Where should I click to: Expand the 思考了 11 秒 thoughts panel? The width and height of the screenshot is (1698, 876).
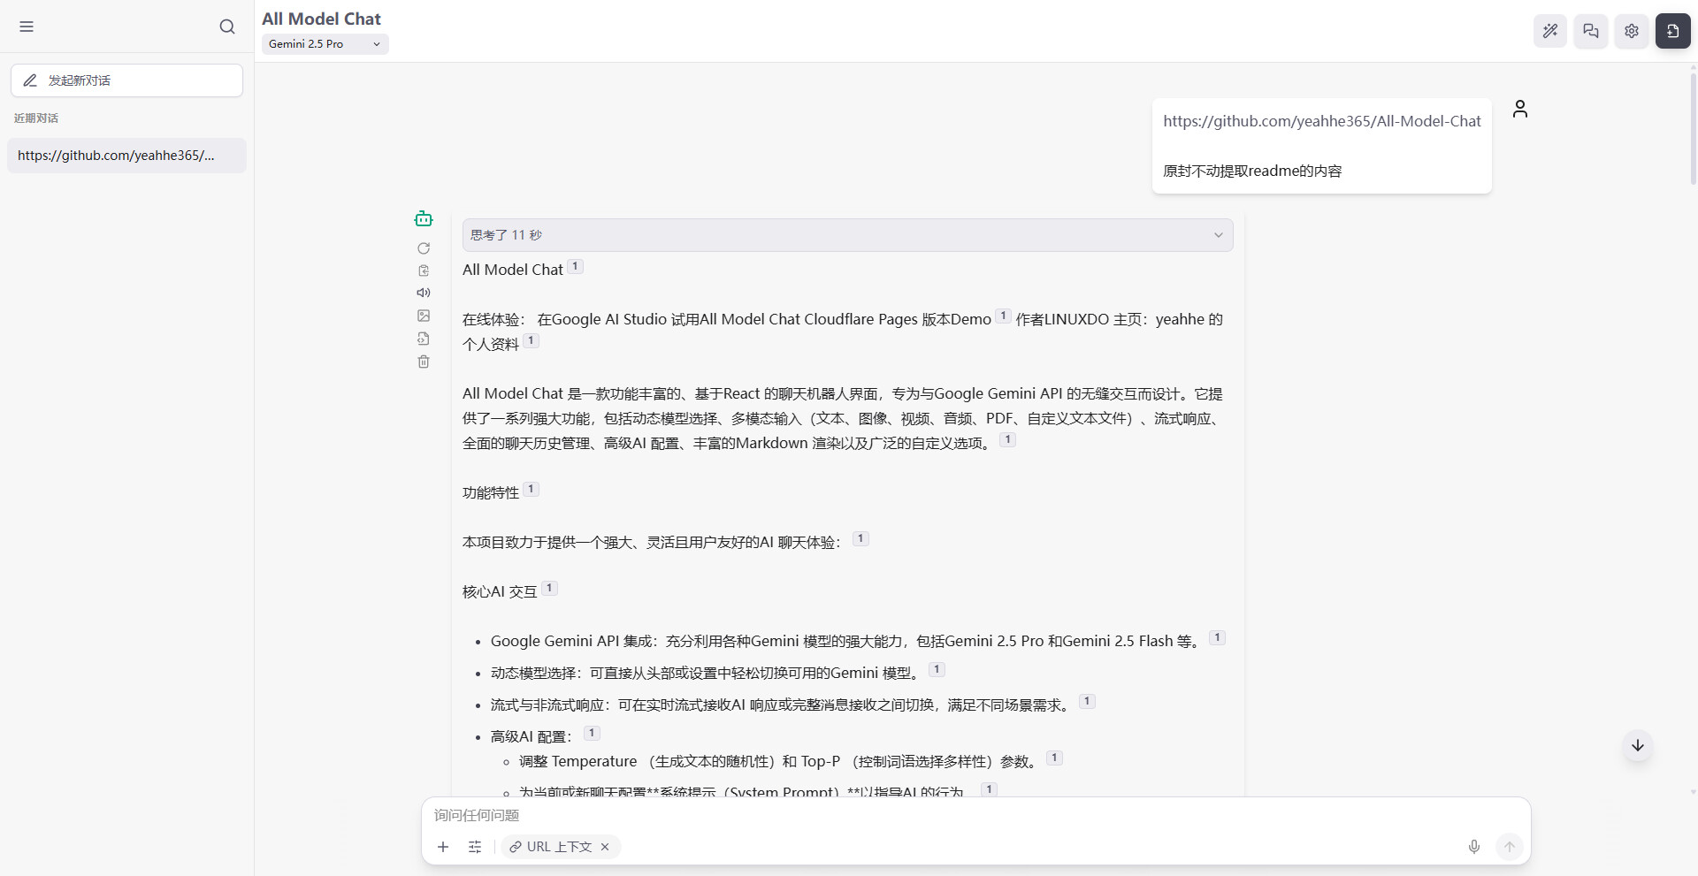(x=847, y=235)
